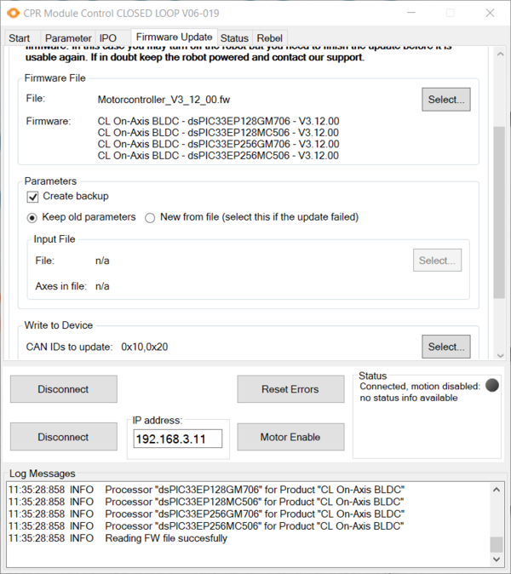Switch to the Start tab
Viewport: 511px width, 574px height.
point(20,38)
